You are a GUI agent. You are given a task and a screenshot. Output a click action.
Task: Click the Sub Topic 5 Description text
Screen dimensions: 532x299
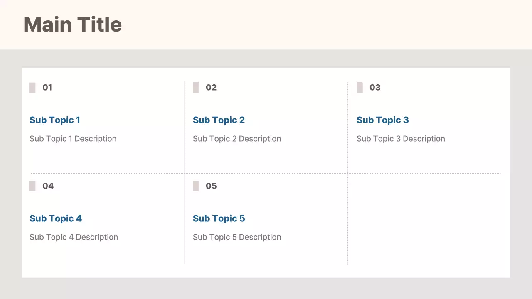click(x=237, y=237)
